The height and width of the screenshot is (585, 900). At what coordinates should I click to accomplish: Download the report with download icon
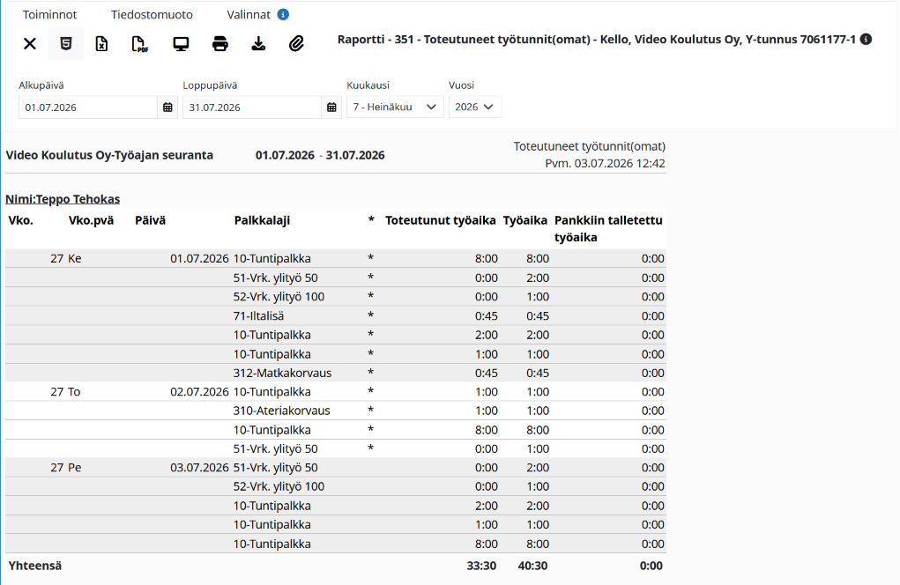(x=258, y=43)
